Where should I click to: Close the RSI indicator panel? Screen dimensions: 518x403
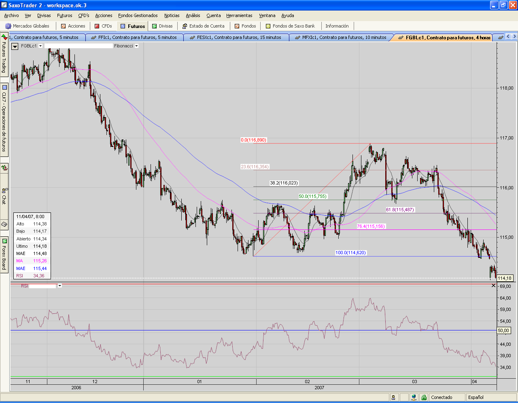(493, 286)
